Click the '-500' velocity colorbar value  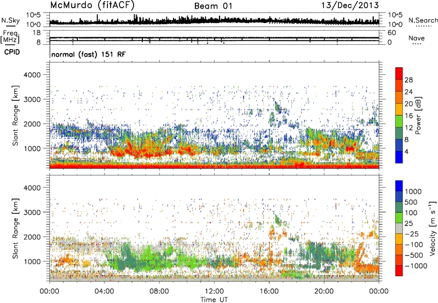pyautogui.click(x=414, y=255)
